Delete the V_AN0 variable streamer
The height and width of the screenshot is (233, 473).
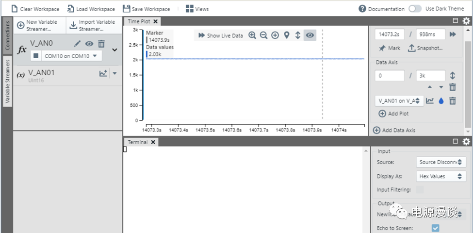101,44
